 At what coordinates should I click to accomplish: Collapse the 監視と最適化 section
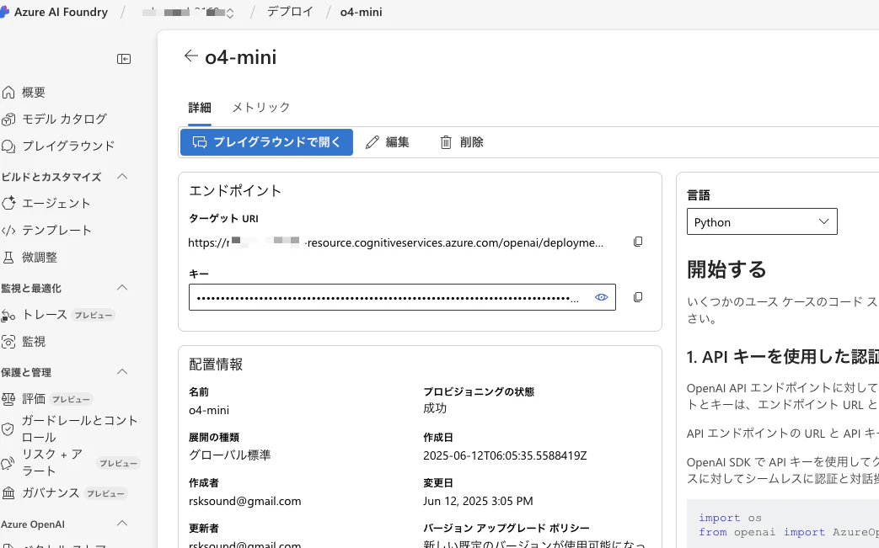[122, 288]
